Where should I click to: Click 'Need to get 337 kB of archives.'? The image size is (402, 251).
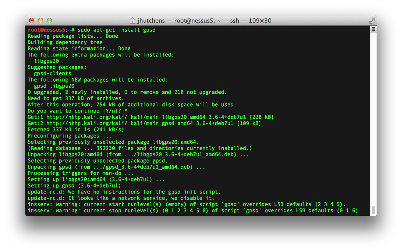(76, 98)
